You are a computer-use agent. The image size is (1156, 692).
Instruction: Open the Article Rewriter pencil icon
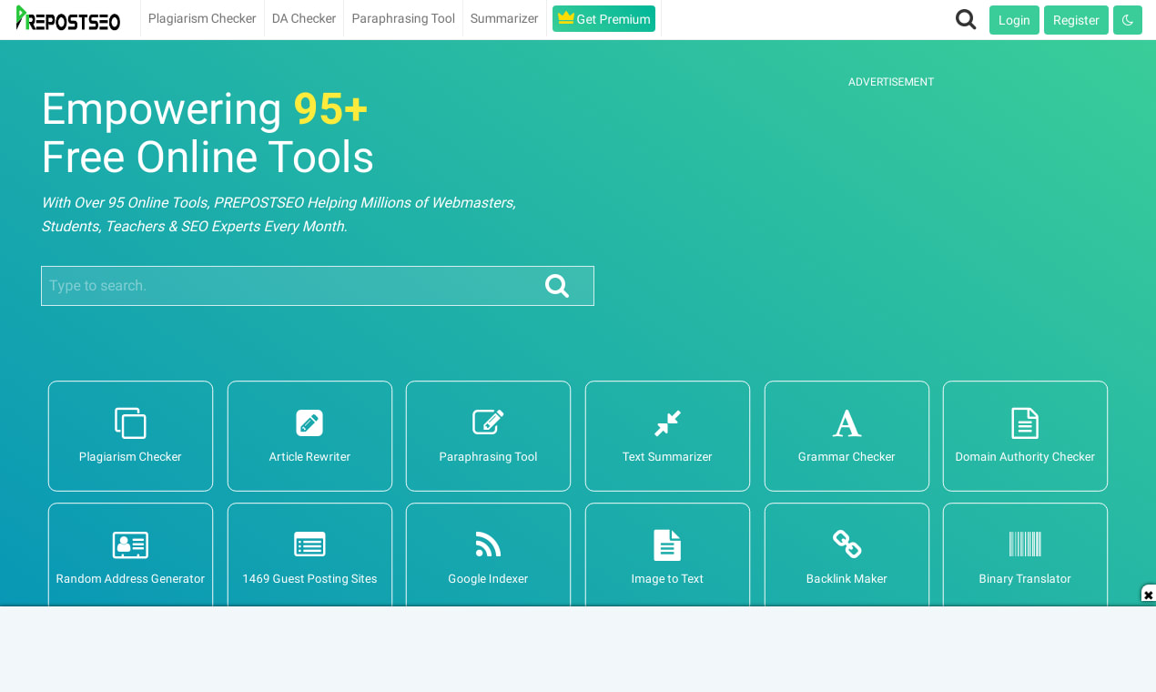point(309,423)
